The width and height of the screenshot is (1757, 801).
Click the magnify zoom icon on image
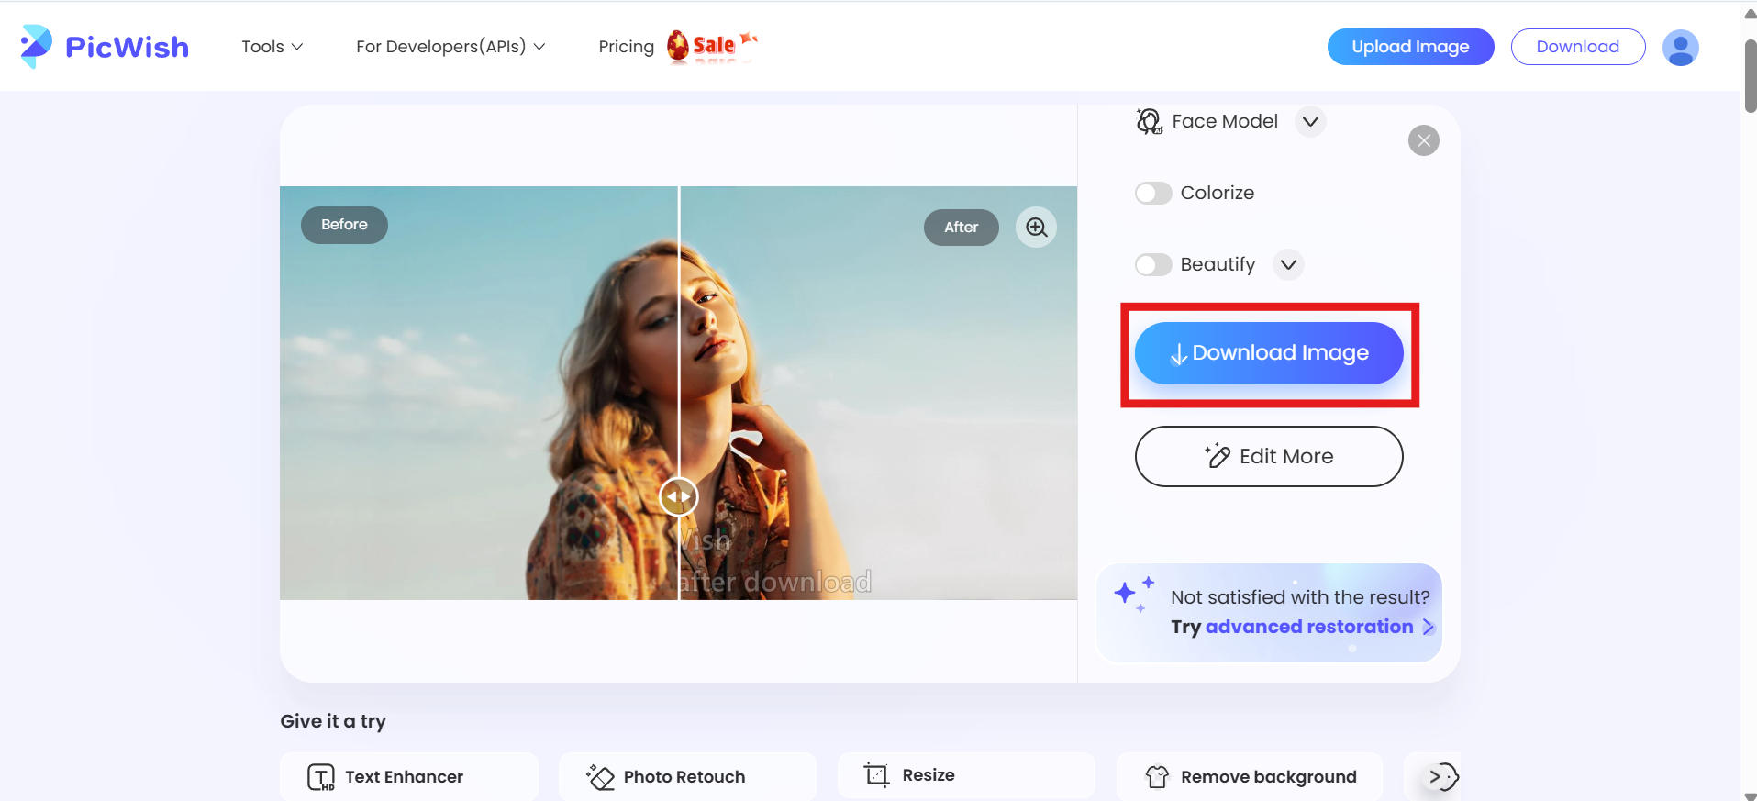click(x=1036, y=227)
